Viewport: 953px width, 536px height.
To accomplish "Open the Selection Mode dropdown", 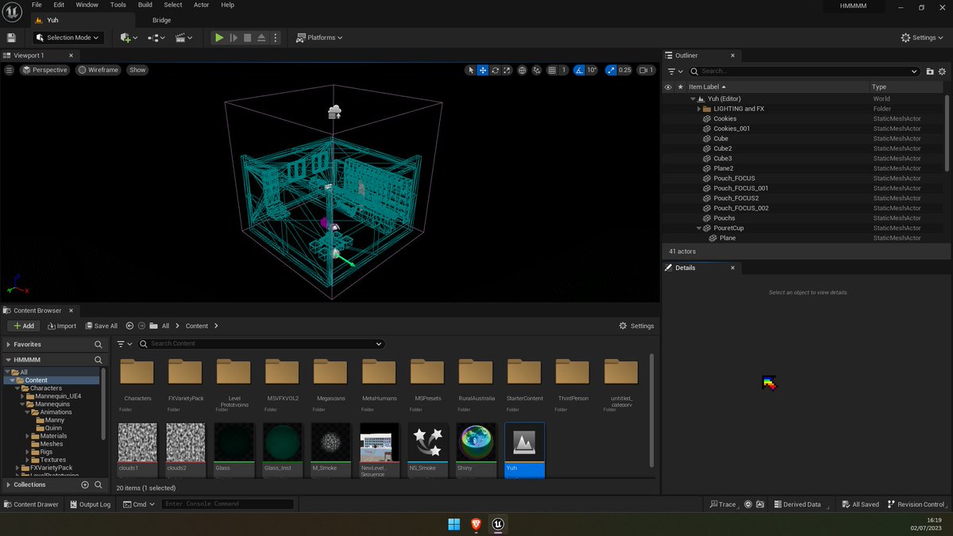I will click(x=68, y=37).
